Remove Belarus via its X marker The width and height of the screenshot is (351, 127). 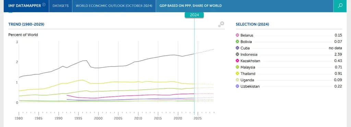point(238,35)
